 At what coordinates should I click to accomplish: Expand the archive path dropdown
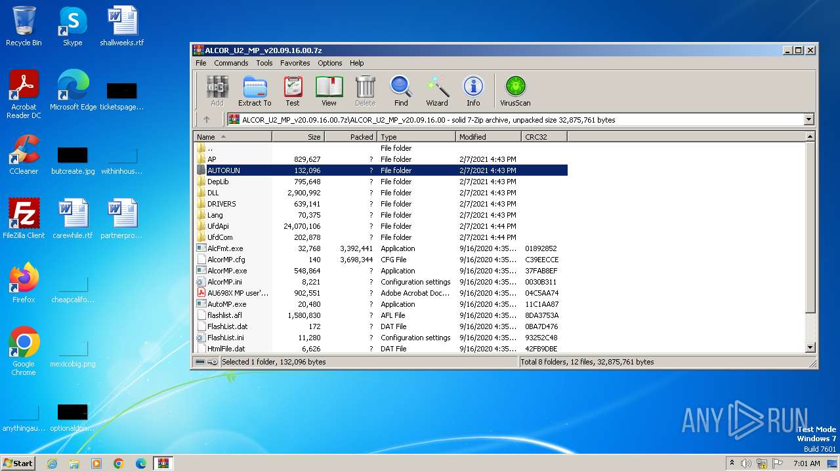tap(808, 119)
